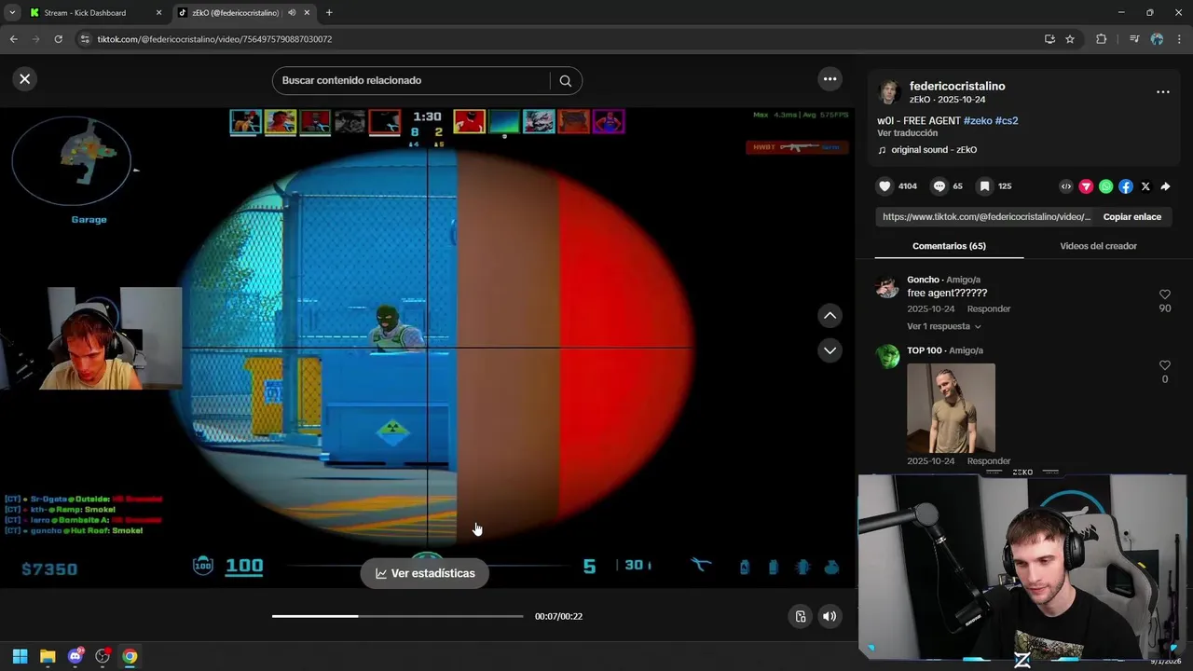Click the tiktok.com address bar
This screenshot has width=1193, height=671.
(x=559, y=39)
